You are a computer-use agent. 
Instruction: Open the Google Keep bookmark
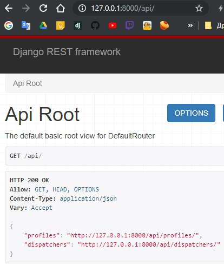pos(61,25)
